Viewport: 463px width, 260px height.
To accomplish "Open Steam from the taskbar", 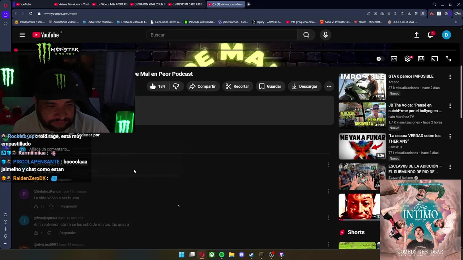I will point(251,255).
